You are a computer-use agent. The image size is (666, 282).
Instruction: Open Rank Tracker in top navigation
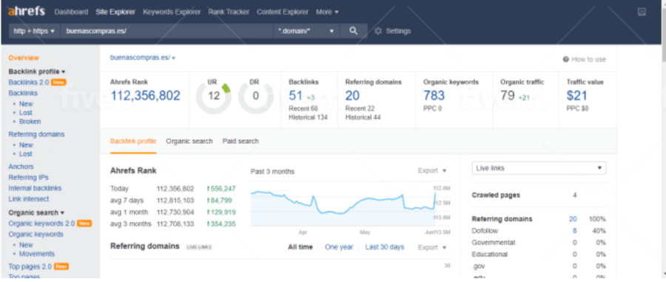tap(229, 12)
